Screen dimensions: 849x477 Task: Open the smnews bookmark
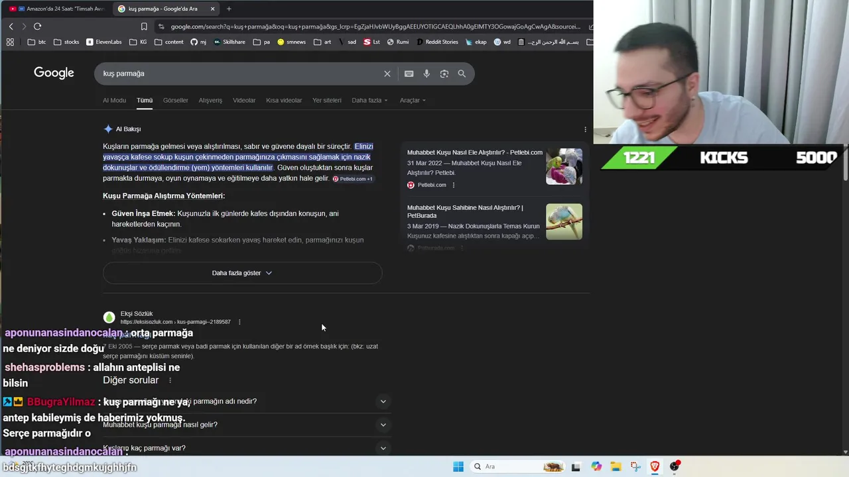click(291, 42)
